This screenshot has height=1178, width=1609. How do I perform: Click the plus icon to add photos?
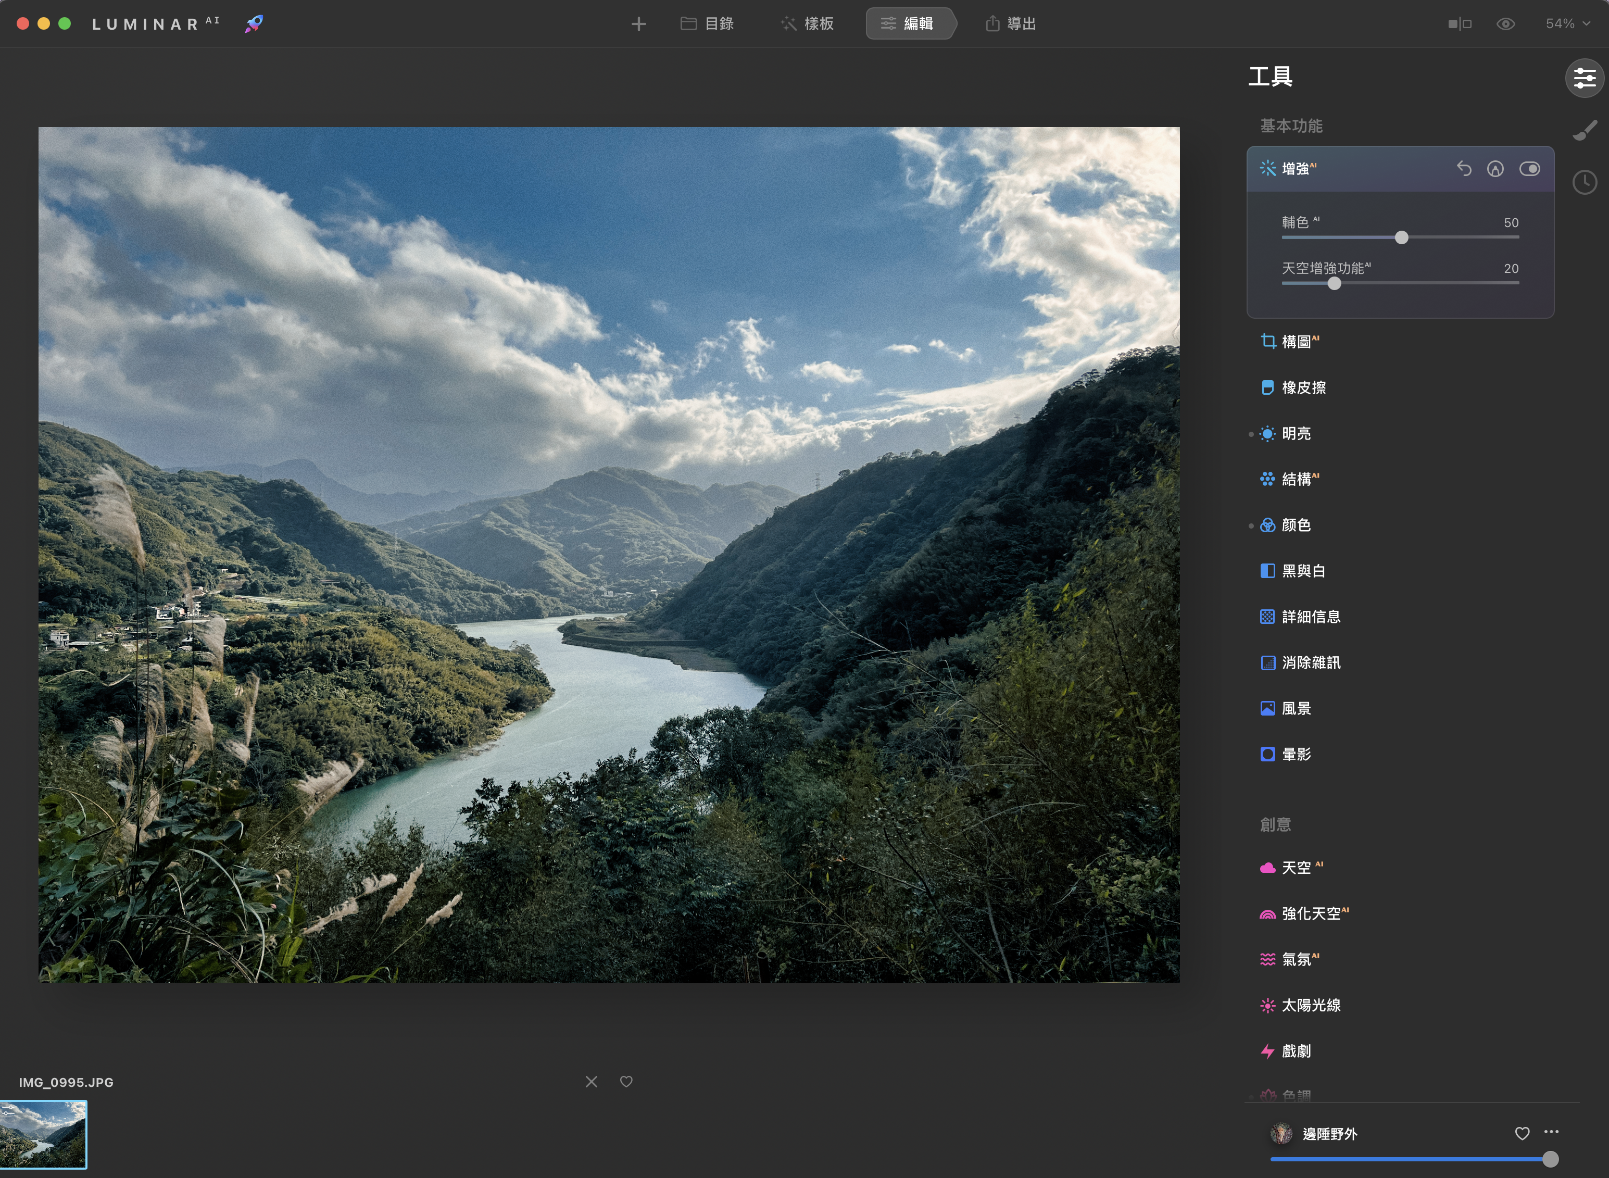[638, 24]
